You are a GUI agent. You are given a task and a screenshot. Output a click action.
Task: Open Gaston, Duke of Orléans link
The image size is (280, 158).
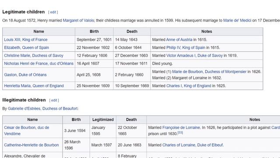pyautogui.click(x=25, y=75)
